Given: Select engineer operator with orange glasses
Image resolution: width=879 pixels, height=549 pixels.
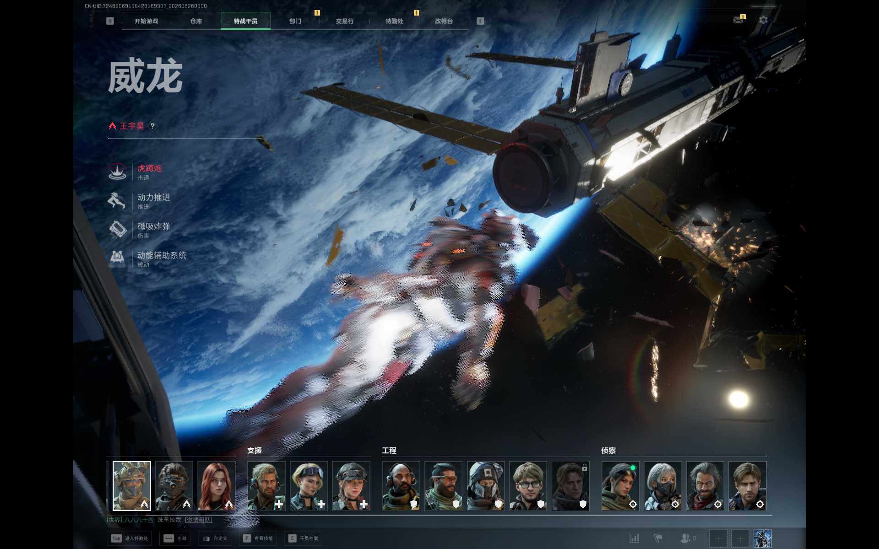Looking at the screenshot, I should point(444,486).
